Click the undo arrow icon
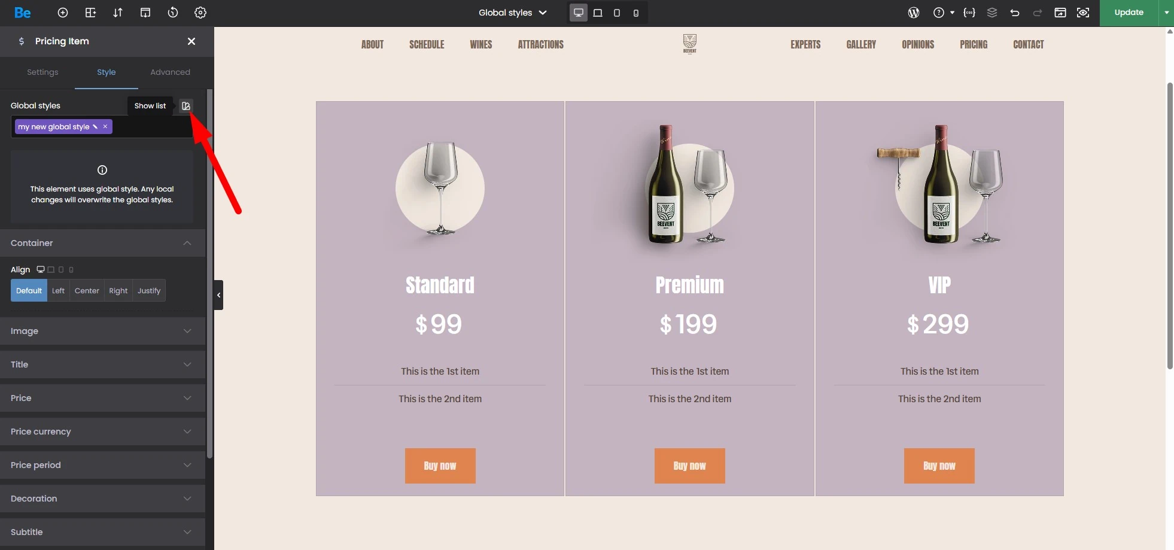This screenshot has width=1174, height=550. point(1015,13)
